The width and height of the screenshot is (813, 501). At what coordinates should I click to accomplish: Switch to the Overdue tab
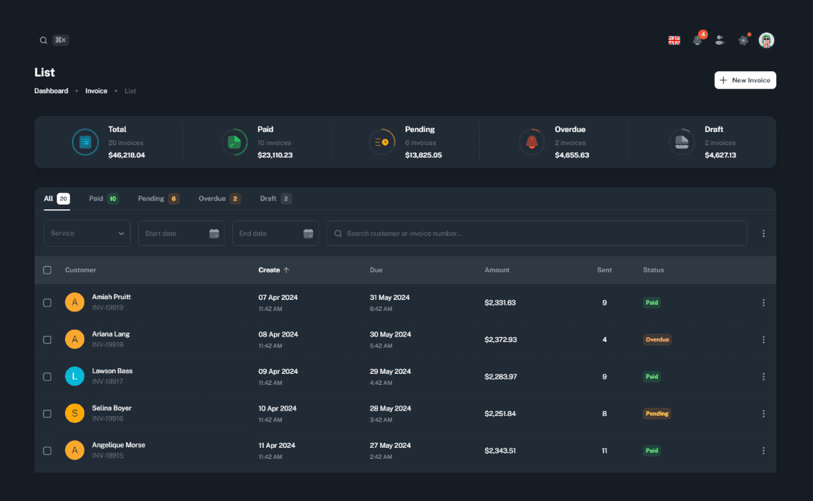[220, 199]
